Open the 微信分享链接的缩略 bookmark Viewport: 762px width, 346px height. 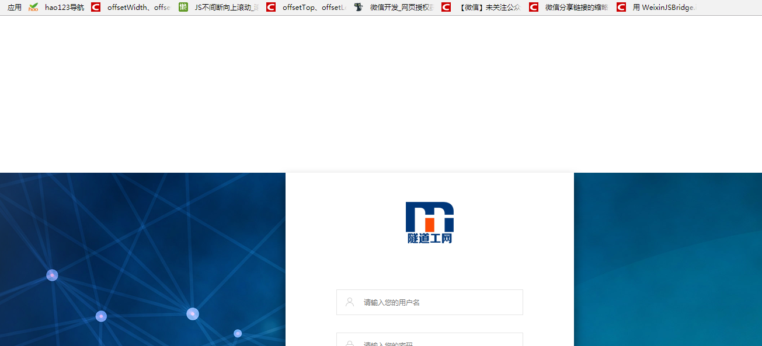coord(569,8)
